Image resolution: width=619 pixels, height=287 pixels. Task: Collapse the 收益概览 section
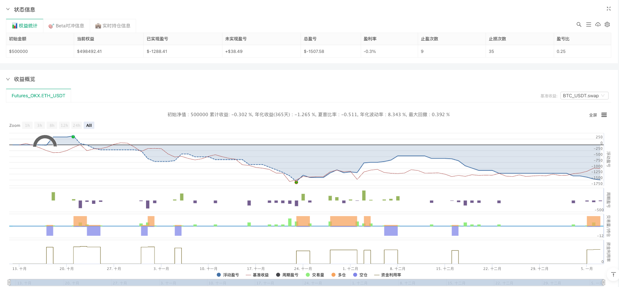(x=8, y=79)
